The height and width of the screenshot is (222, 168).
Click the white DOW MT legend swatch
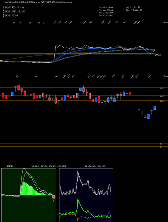point(4,12)
